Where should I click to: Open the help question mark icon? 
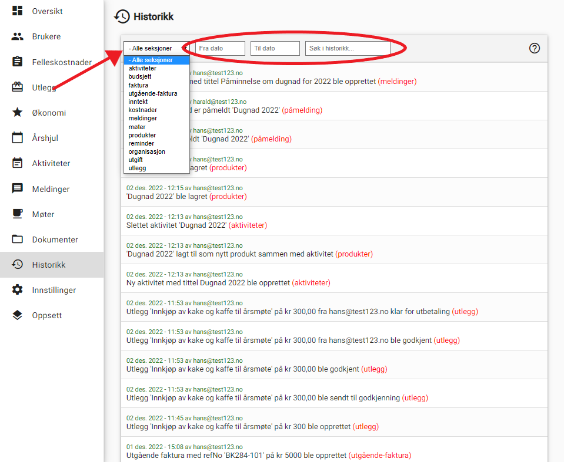pyautogui.click(x=535, y=48)
